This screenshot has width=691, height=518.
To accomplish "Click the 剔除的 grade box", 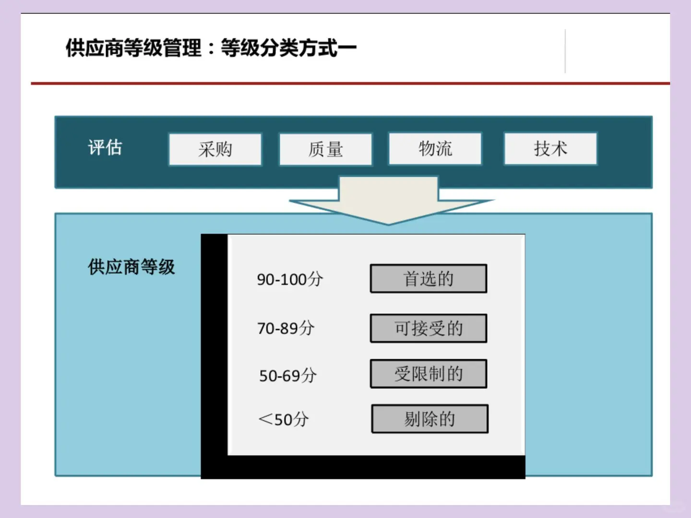I will point(429,418).
